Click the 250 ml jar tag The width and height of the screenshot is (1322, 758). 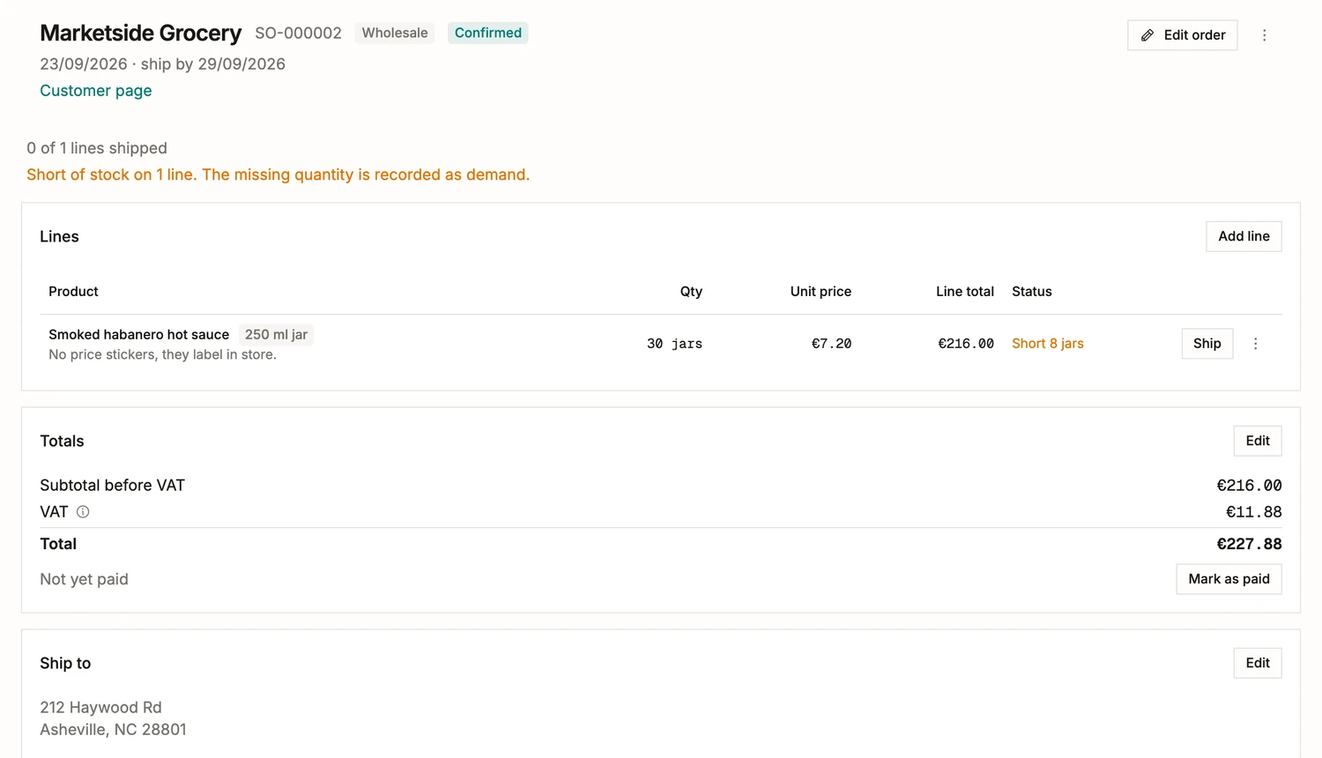click(276, 335)
